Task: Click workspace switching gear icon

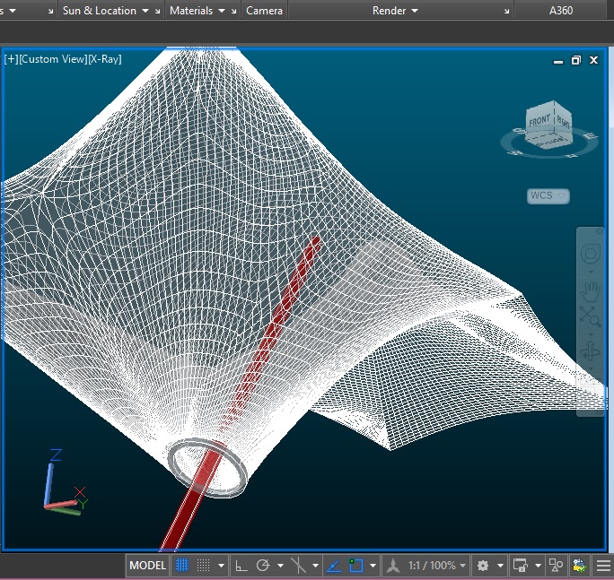Action: click(x=483, y=566)
